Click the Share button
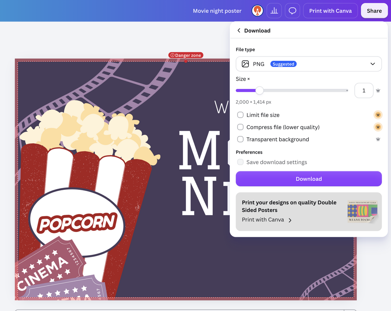This screenshot has width=391, height=311. point(374,11)
